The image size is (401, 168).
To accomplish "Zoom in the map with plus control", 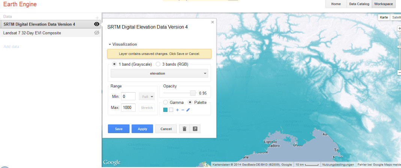I will click(x=399, y=28).
